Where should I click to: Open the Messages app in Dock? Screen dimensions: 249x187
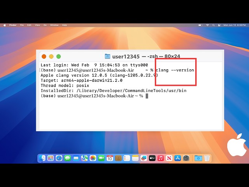67,158
